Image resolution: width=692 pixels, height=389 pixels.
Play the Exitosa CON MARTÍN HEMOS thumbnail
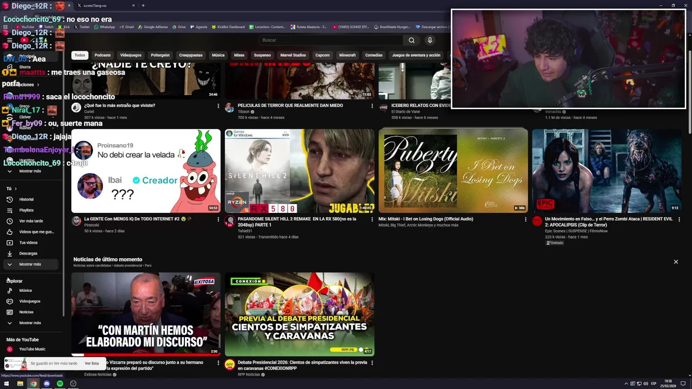point(146,314)
